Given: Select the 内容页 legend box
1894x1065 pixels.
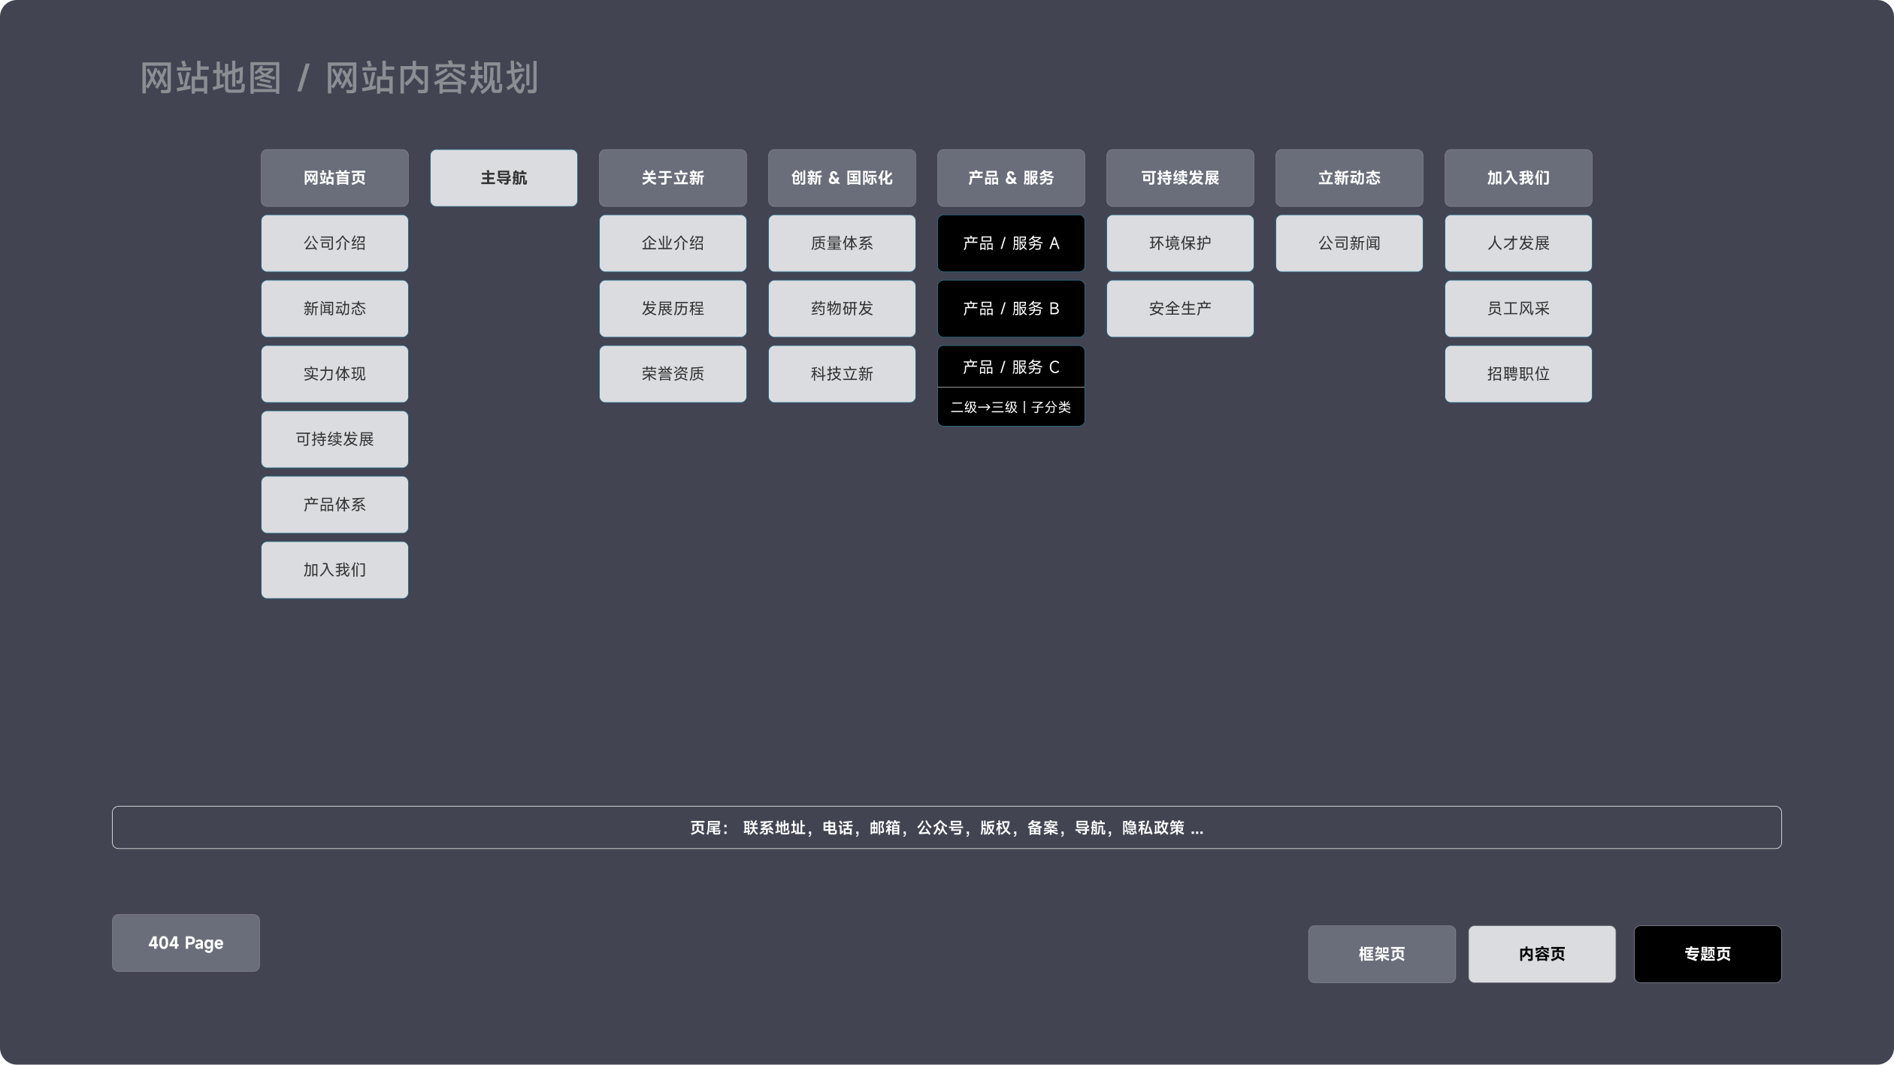Looking at the screenshot, I should (1542, 954).
